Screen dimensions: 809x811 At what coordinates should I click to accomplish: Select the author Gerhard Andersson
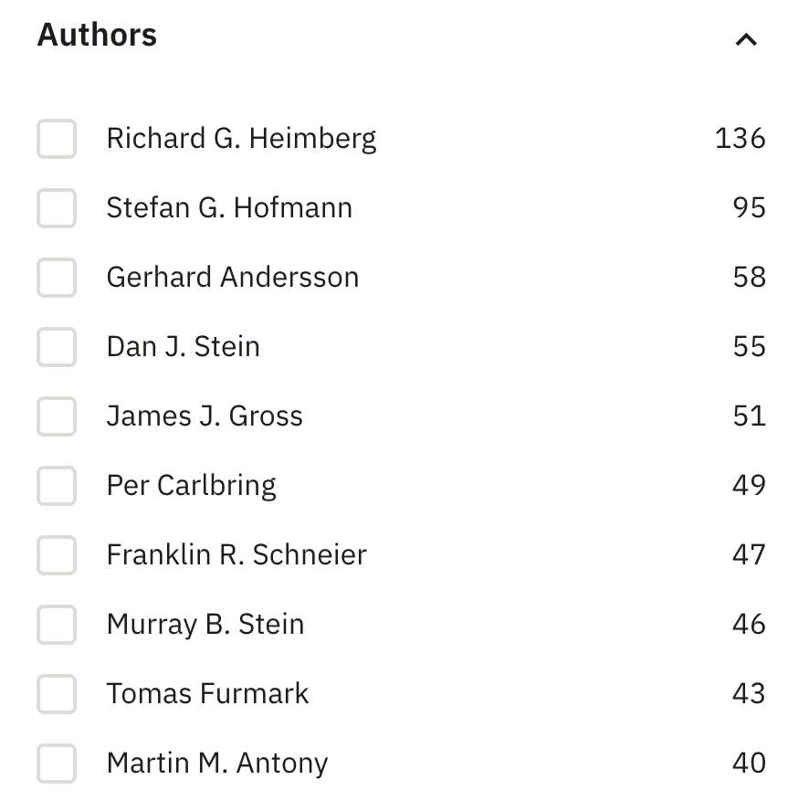click(233, 278)
